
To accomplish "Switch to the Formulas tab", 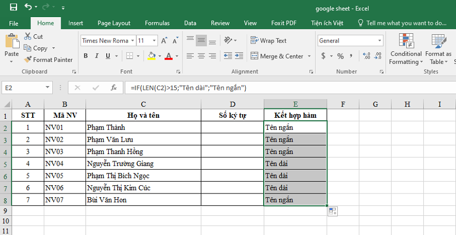I will click(x=158, y=23).
